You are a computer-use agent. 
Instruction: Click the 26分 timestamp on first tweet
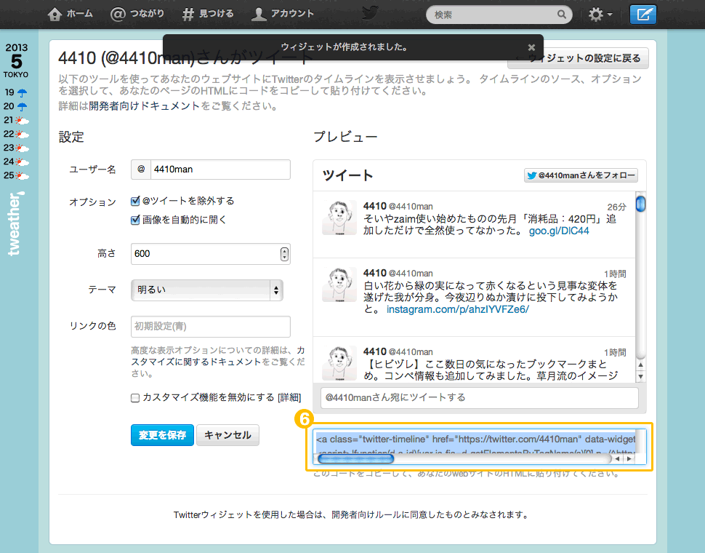point(616,207)
